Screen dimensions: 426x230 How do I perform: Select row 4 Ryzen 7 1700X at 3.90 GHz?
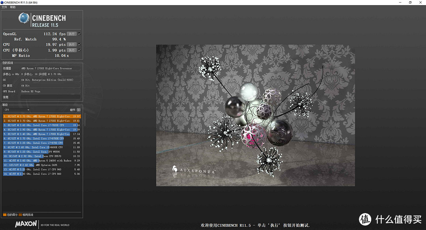coord(42,129)
